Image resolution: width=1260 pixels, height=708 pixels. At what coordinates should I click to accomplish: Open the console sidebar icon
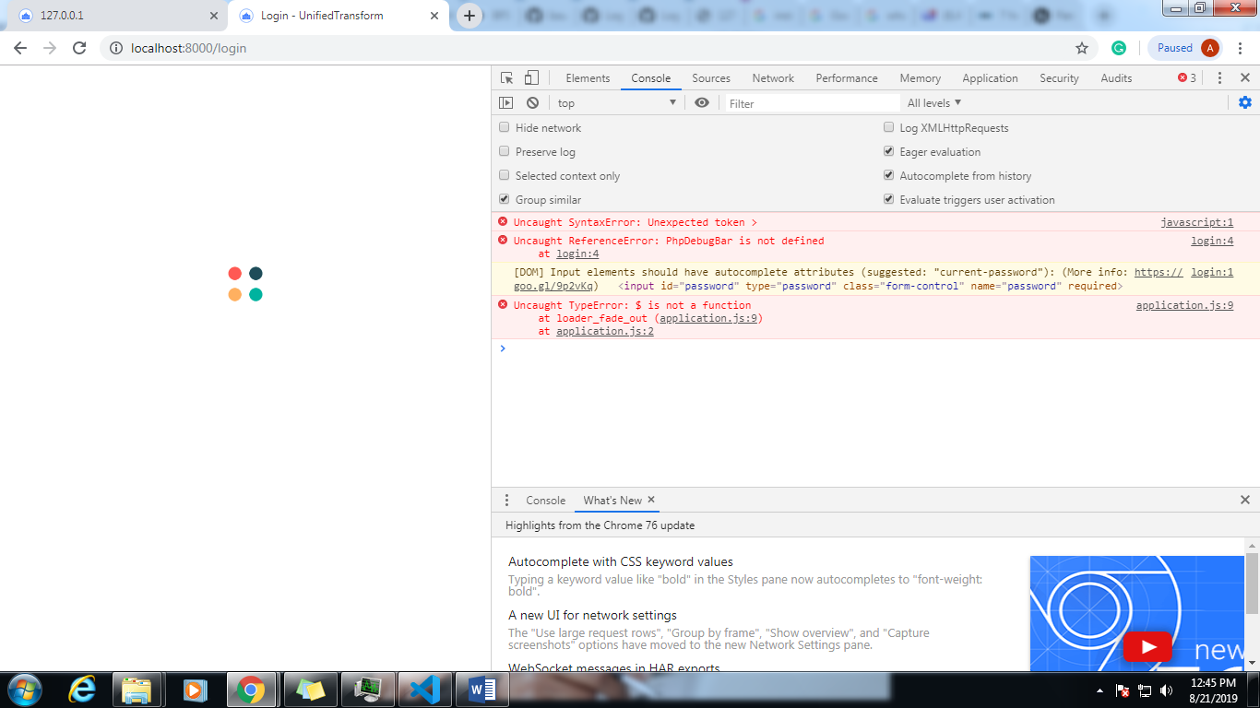click(x=505, y=102)
